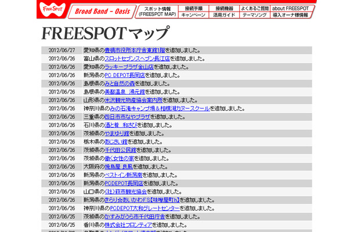The width and height of the screenshot is (354, 232).
Task: Click date cell in かすみがうら市千代田庁舎 row
Action: pyautogui.click(x=62, y=217)
